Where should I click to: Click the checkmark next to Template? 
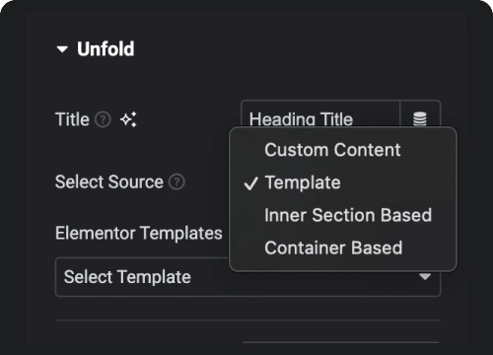click(250, 183)
